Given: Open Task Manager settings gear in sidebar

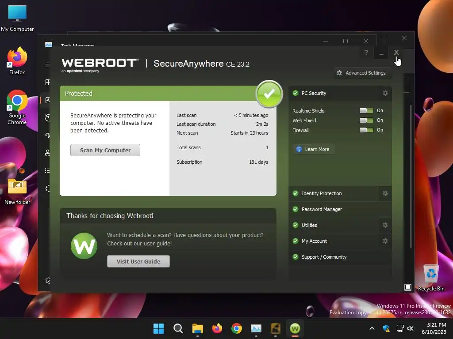Looking at the screenshot, I should click(x=48, y=281).
